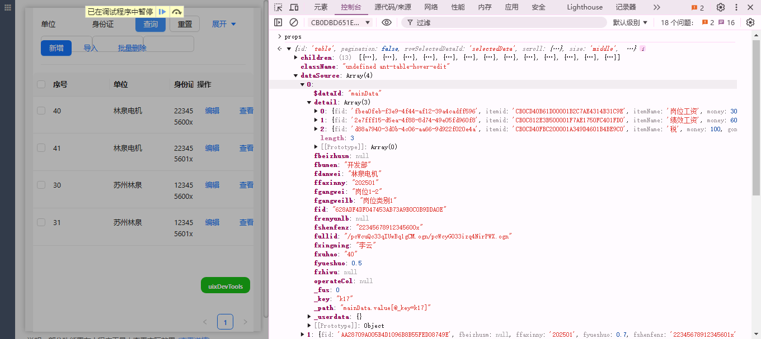Go to previous page arrow
The image size is (761, 339).
pos(205,322)
